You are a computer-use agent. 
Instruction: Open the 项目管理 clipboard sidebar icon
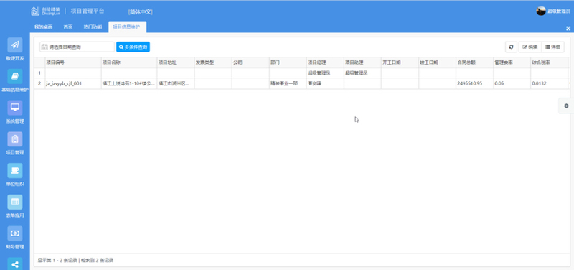(x=14, y=139)
